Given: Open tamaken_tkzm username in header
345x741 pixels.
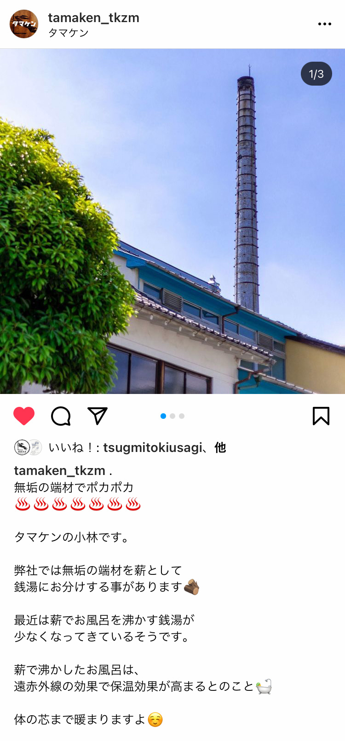Looking at the screenshot, I should pyautogui.click(x=94, y=17).
